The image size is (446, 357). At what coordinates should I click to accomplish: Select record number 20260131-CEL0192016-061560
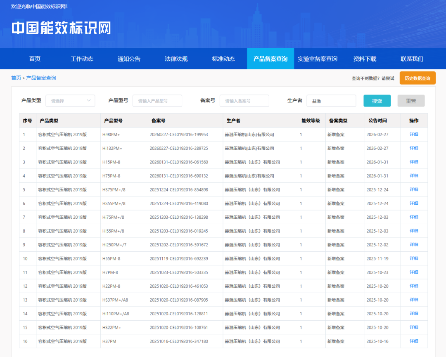(179, 162)
